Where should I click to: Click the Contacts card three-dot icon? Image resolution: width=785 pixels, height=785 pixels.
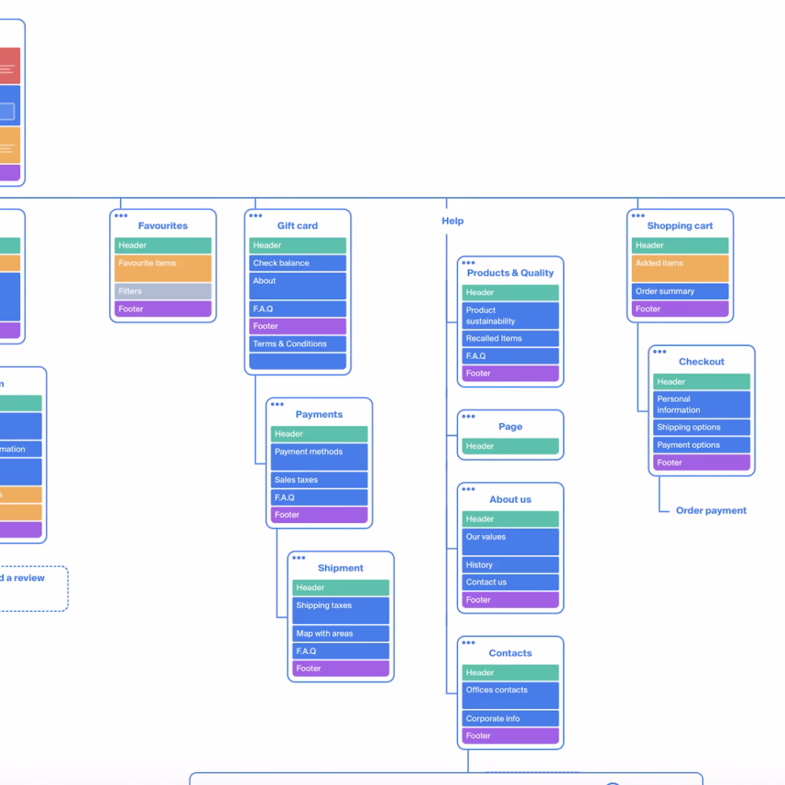click(x=468, y=643)
